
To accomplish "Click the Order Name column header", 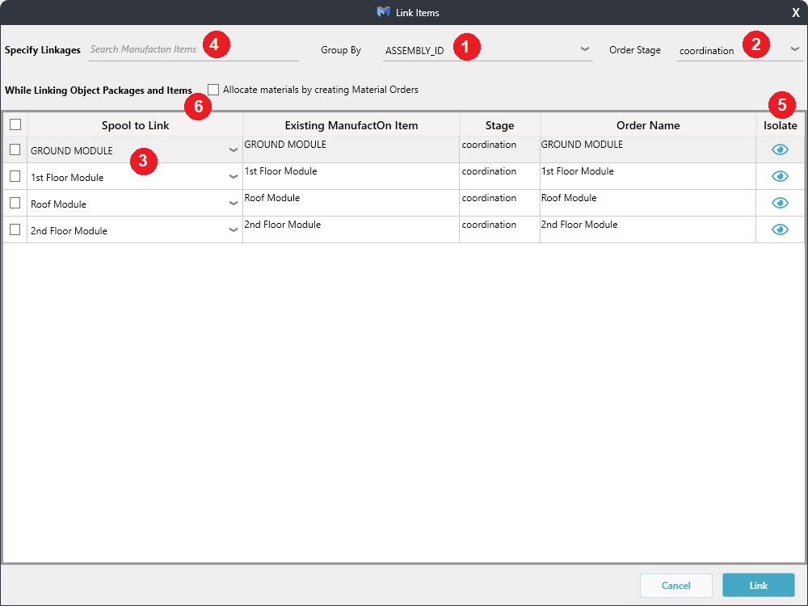I will coord(647,125).
